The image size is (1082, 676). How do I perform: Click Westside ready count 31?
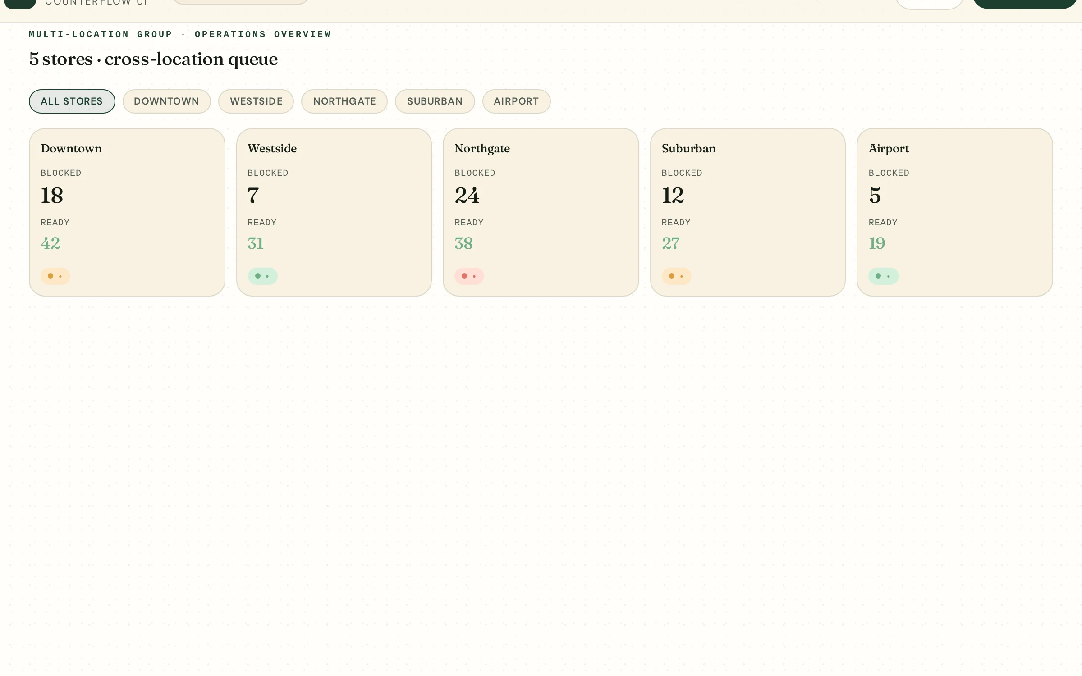(x=256, y=243)
